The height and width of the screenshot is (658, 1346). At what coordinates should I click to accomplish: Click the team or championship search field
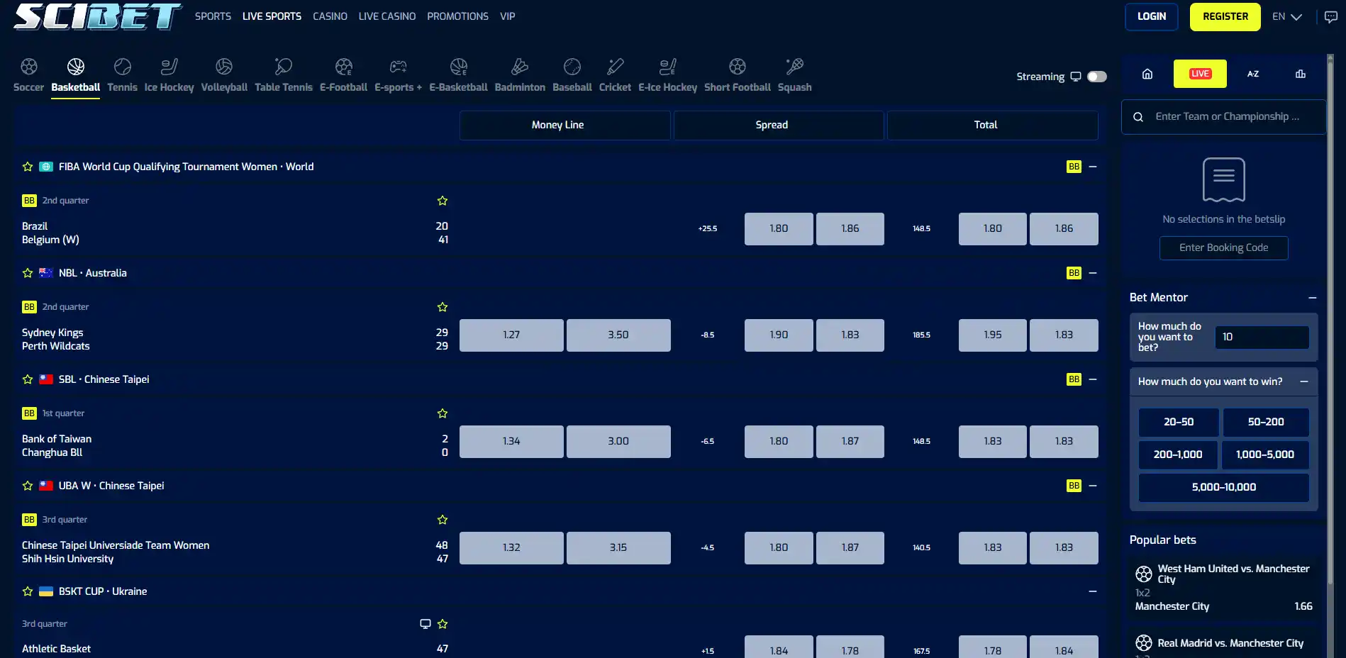[x=1223, y=117]
